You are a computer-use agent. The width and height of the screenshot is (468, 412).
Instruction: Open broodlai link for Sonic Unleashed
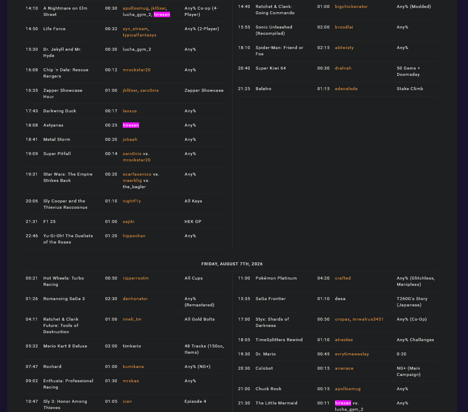click(x=344, y=27)
